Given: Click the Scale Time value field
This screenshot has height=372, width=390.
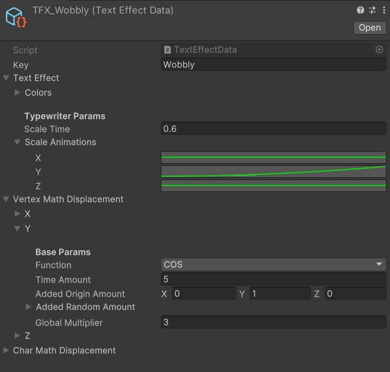Looking at the screenshot, I should (x=273, y=128).
